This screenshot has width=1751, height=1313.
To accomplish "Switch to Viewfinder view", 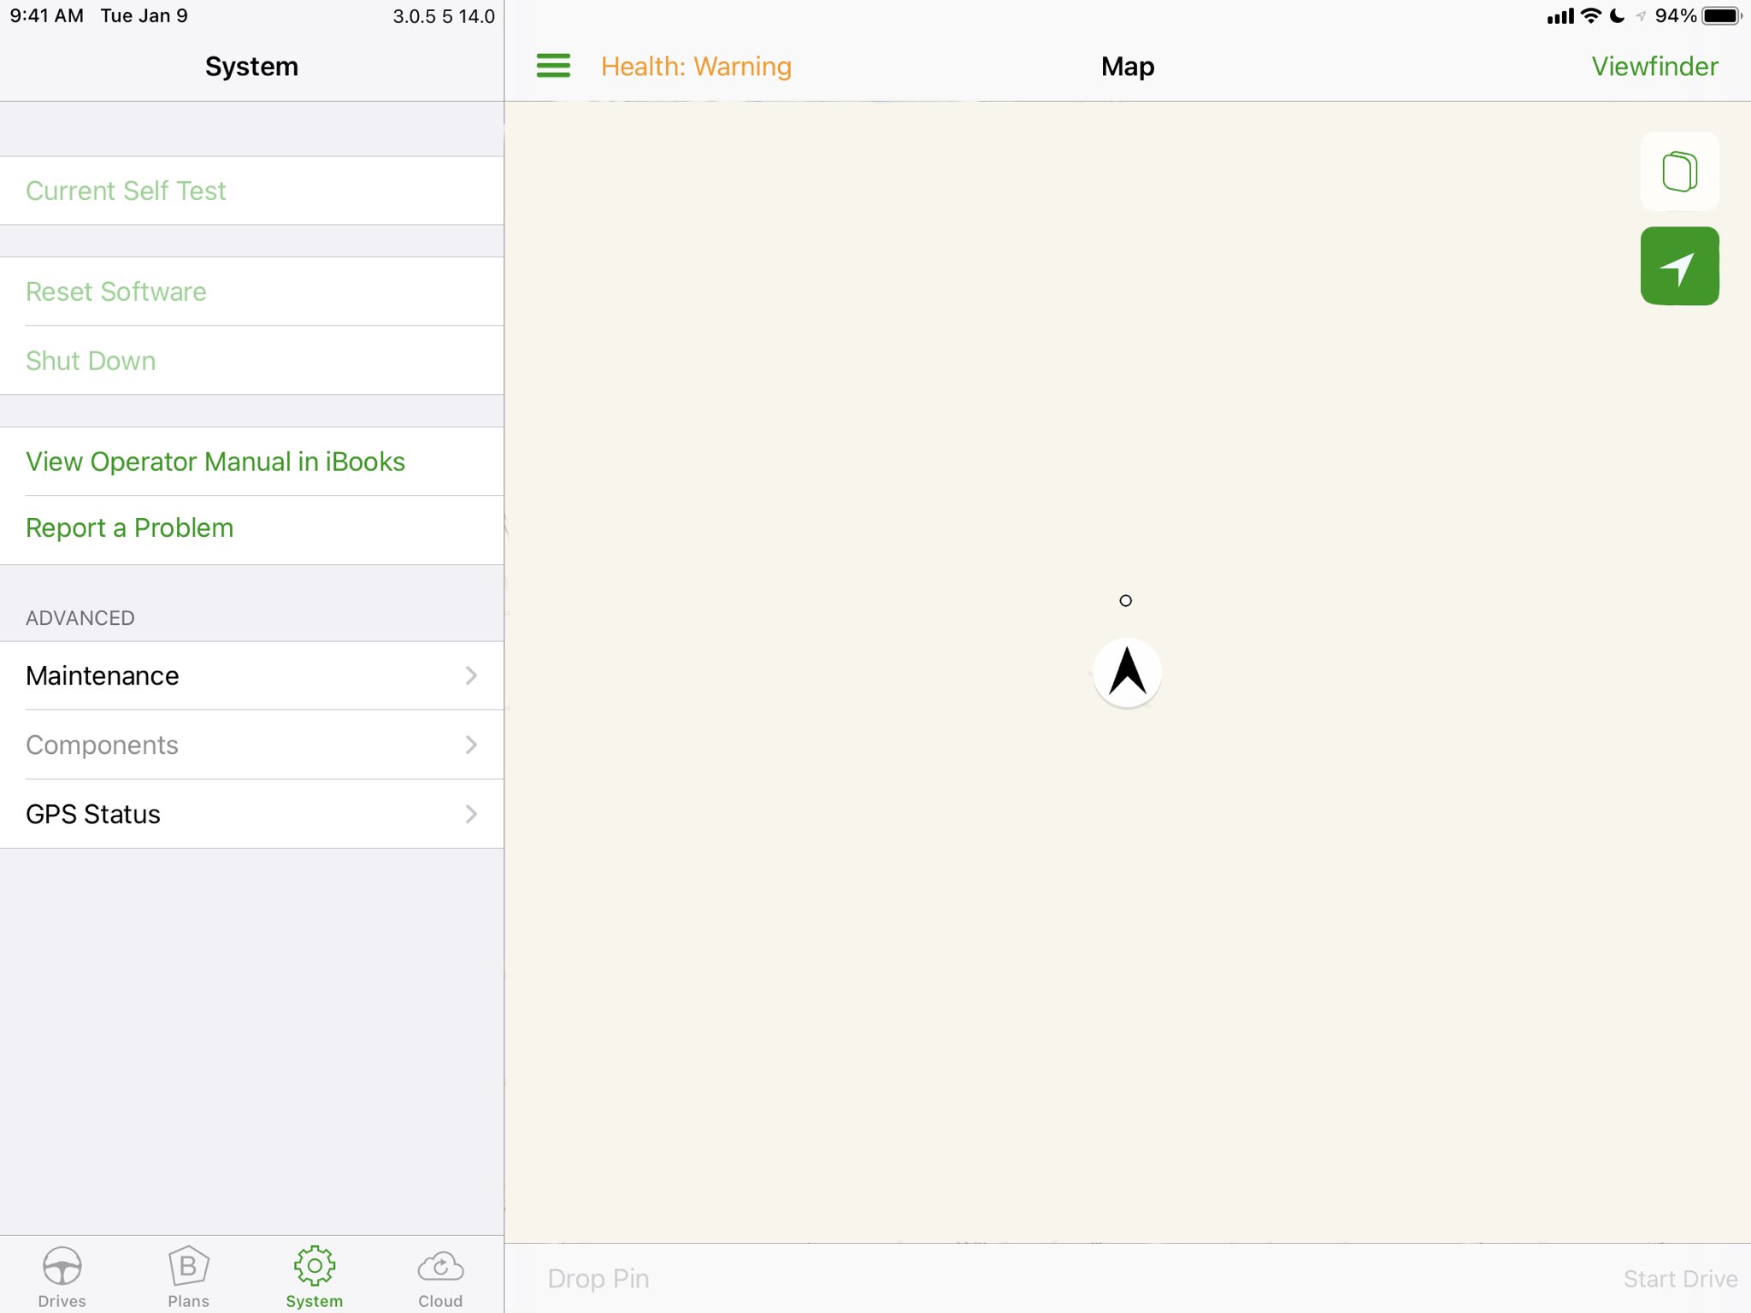I will click(x=1654, y=66).
